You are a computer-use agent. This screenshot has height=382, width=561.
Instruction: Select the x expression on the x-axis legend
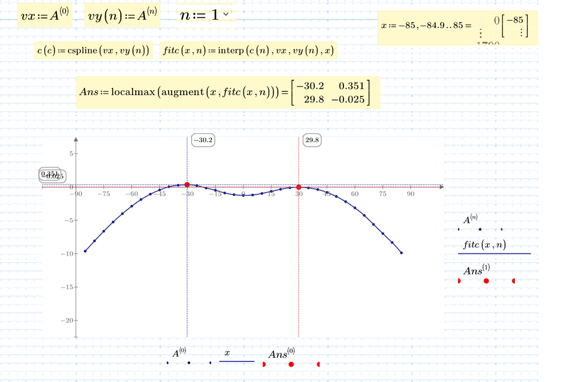[227, 353]
